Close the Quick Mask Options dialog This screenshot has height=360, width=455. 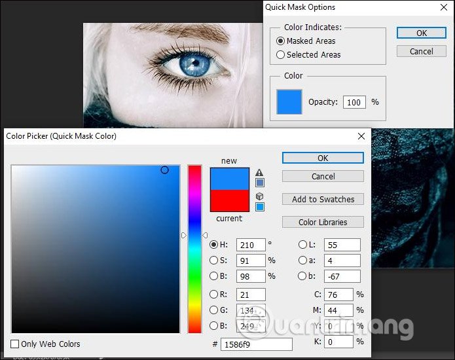pos(444,7)
